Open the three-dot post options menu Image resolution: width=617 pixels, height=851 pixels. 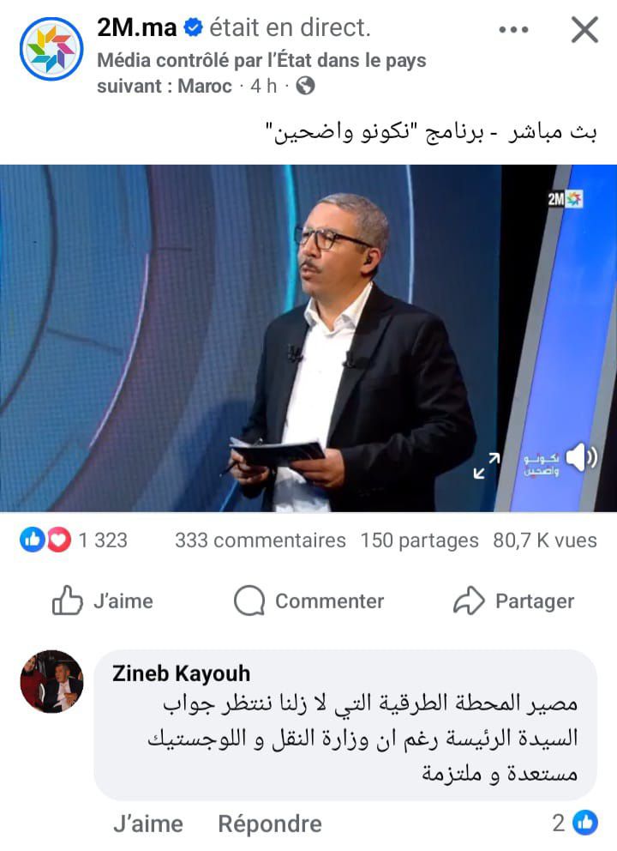pyautogui.click(x=513, y=29)
